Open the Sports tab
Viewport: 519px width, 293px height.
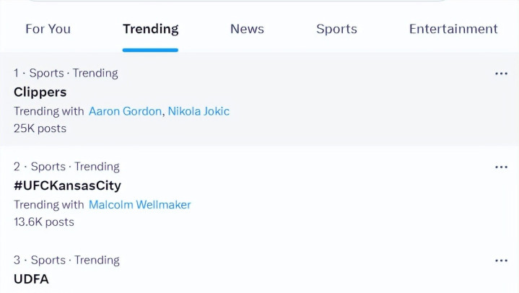point(336,29)
